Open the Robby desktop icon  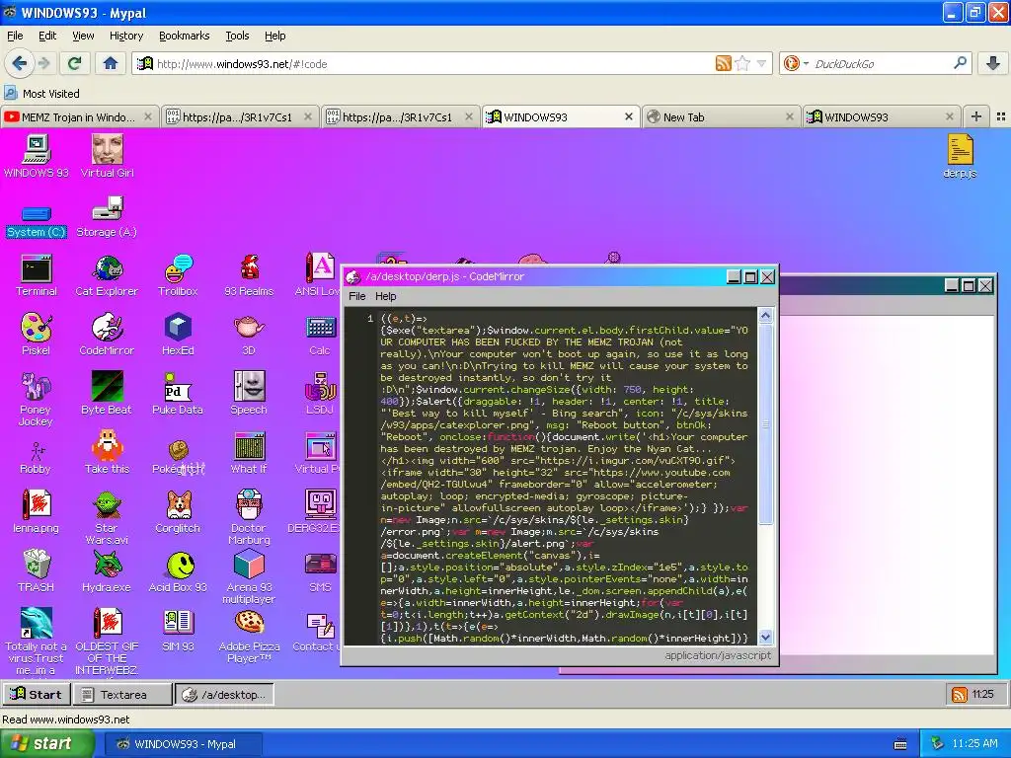[x=37, y=458]
